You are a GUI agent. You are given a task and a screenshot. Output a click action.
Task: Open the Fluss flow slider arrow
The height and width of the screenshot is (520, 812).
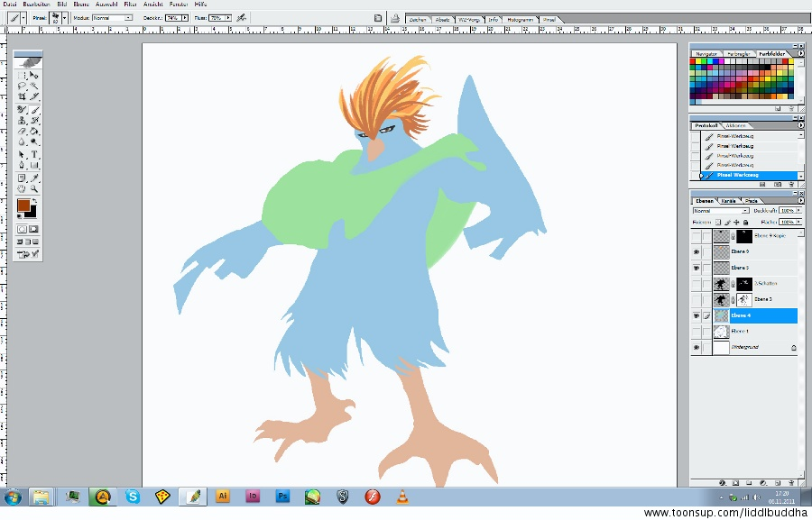pos(228,18)
